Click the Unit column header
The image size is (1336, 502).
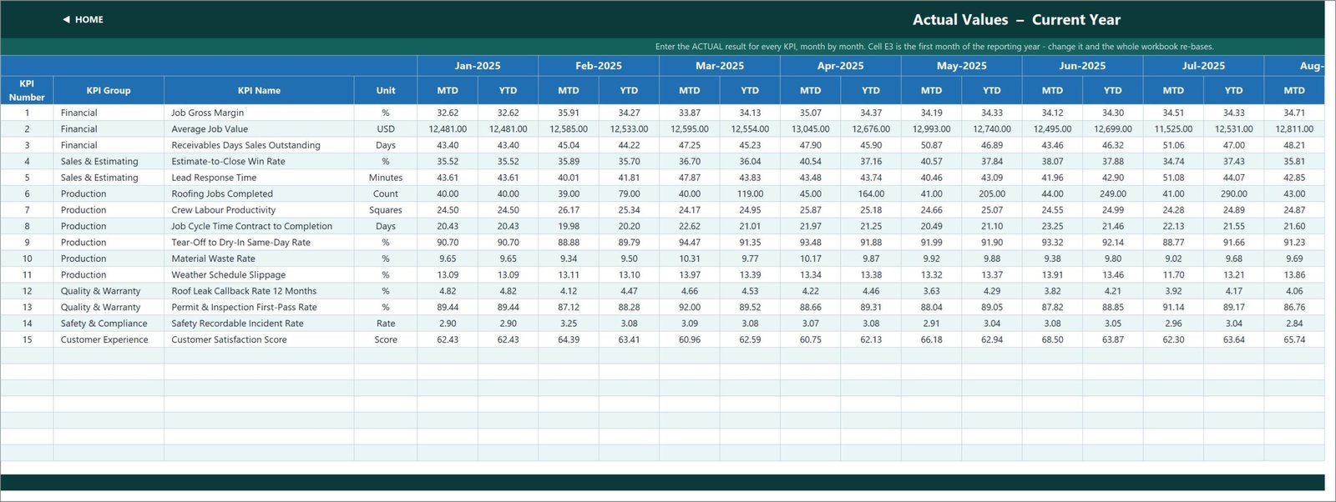pyautogui.click(x=386, y=90)
